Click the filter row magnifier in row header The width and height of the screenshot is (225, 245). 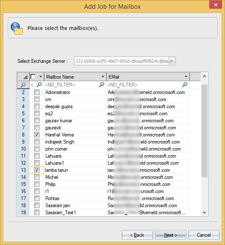click(x=23, y=85)
